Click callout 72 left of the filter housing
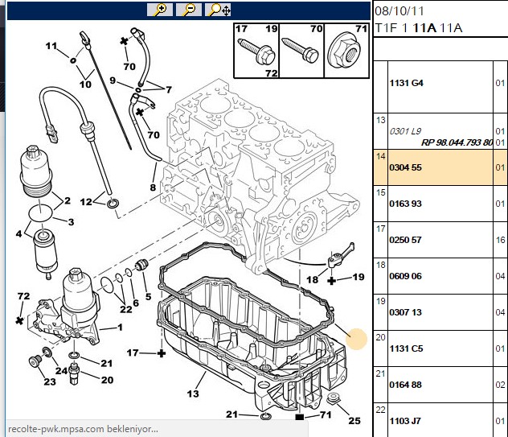 [x=23, y=296]
